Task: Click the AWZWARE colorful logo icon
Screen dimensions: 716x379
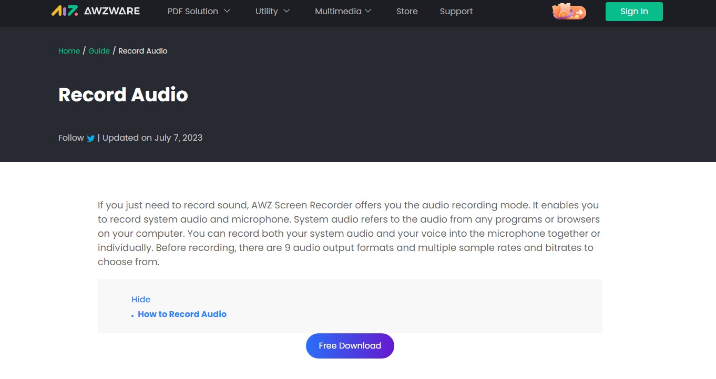Action: (65, 11)
